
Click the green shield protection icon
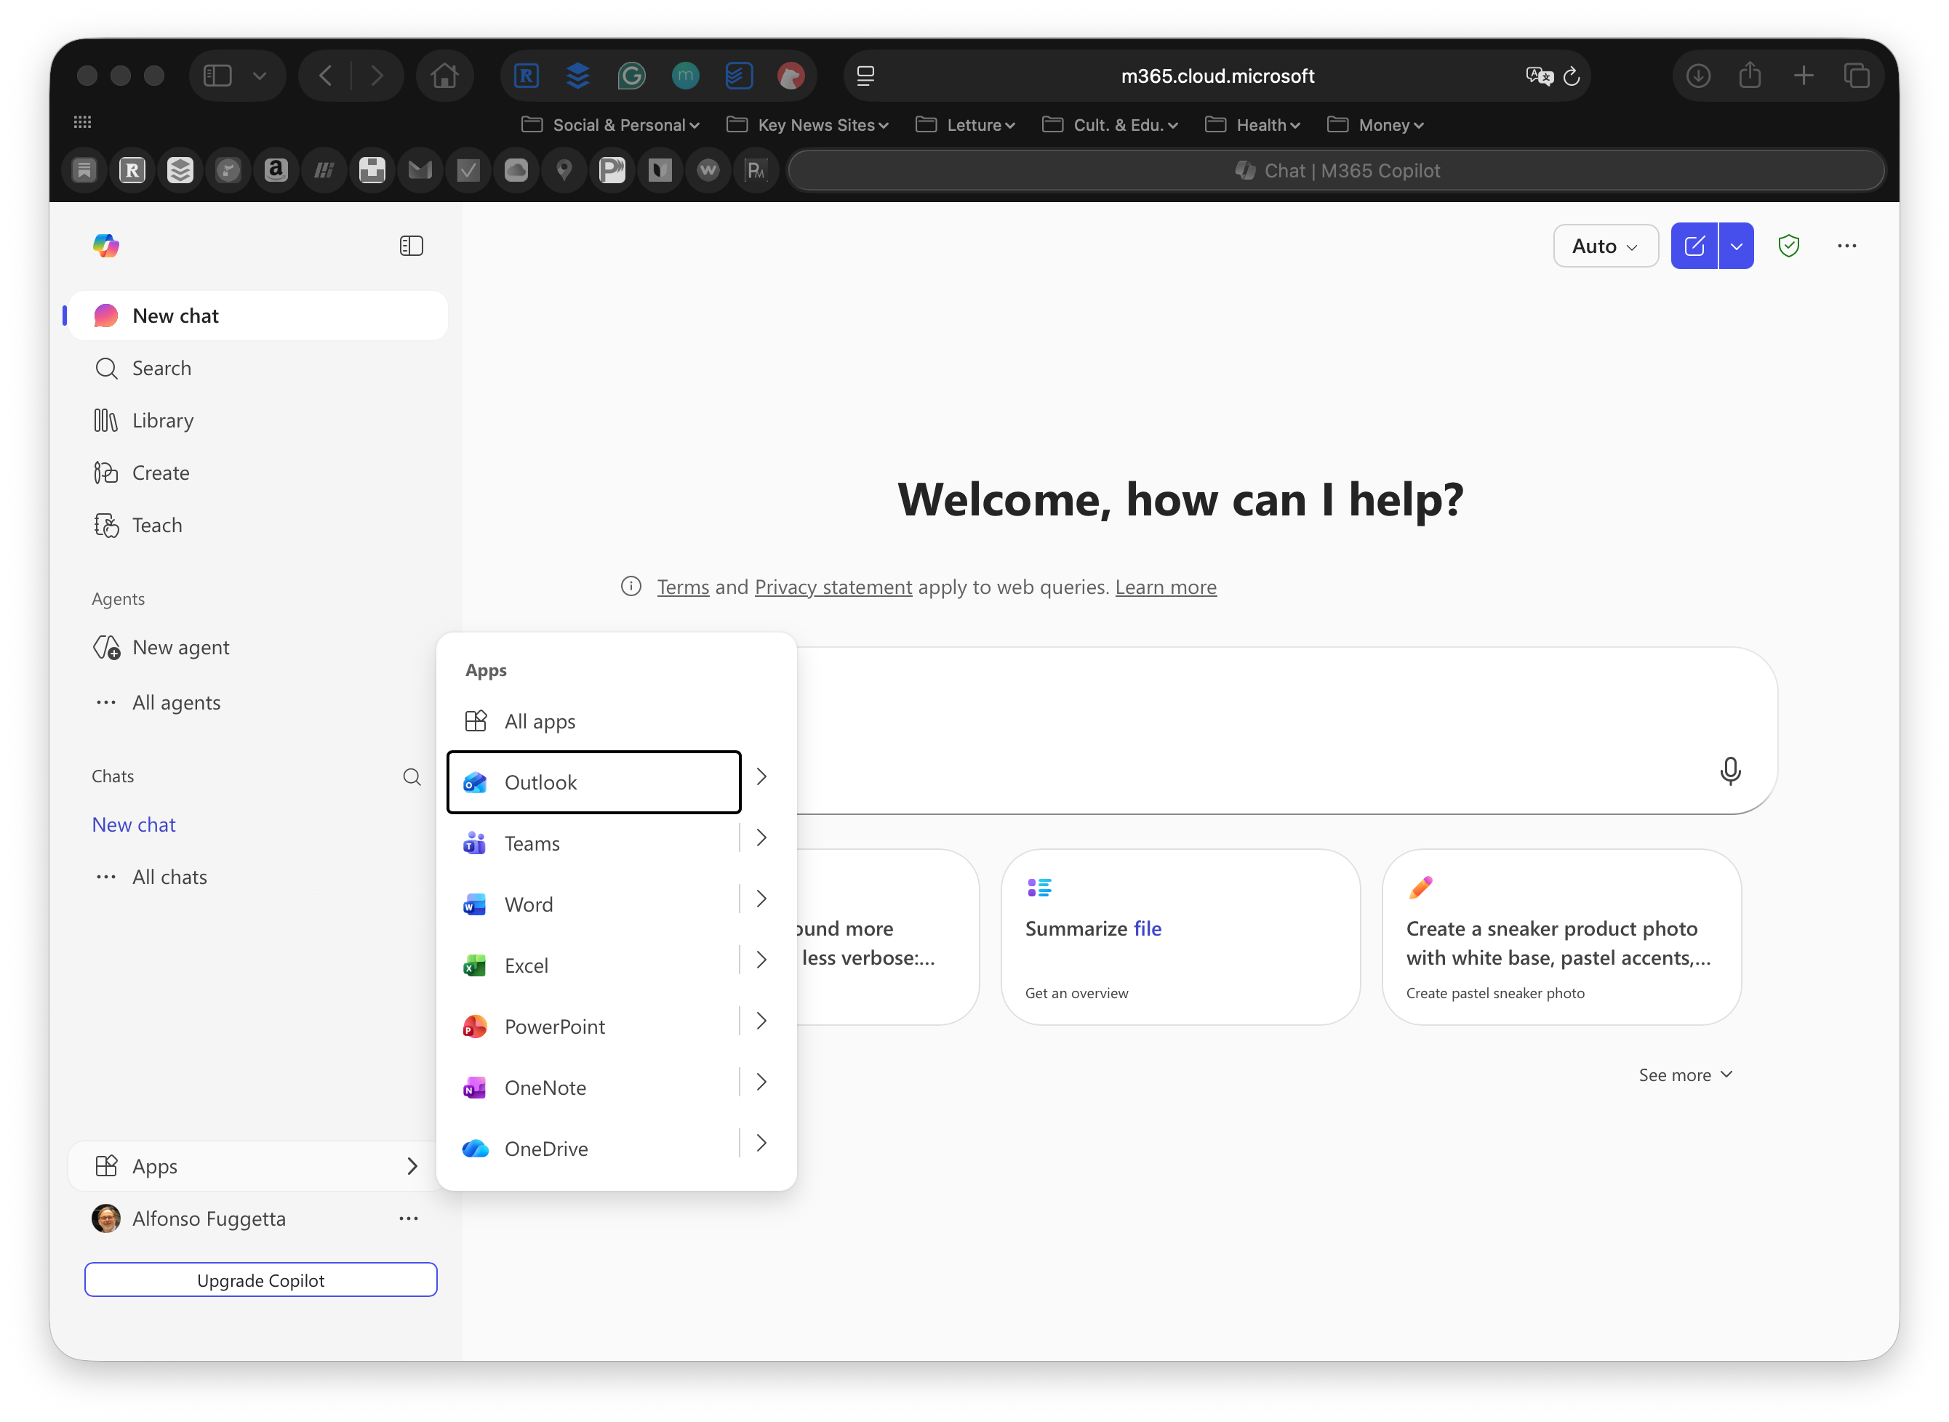[x=1788, y=246]
